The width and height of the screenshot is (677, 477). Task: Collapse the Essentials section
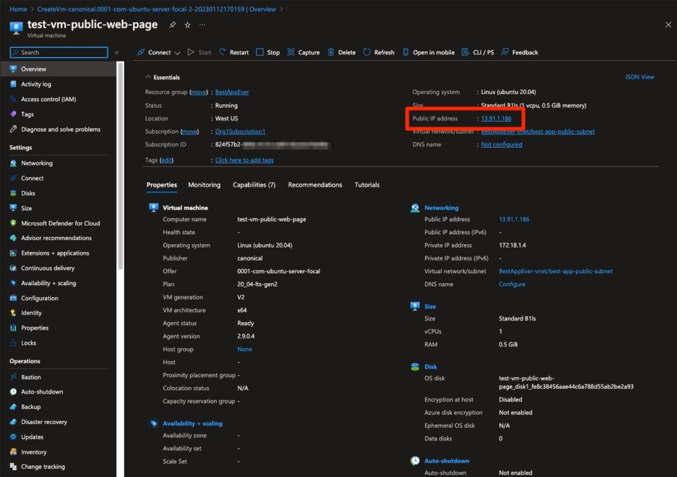click(163, 77)
